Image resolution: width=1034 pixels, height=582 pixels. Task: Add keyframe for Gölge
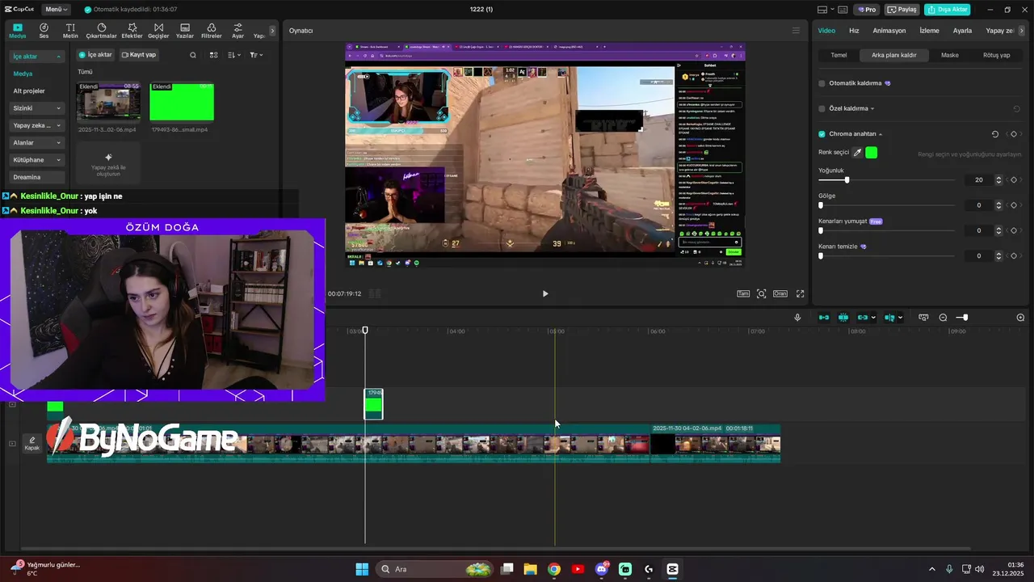(1014, 205)
